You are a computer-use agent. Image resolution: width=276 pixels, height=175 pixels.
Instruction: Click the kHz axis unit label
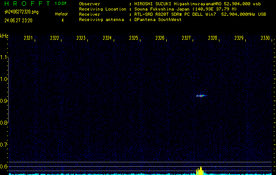click(4, 35)
